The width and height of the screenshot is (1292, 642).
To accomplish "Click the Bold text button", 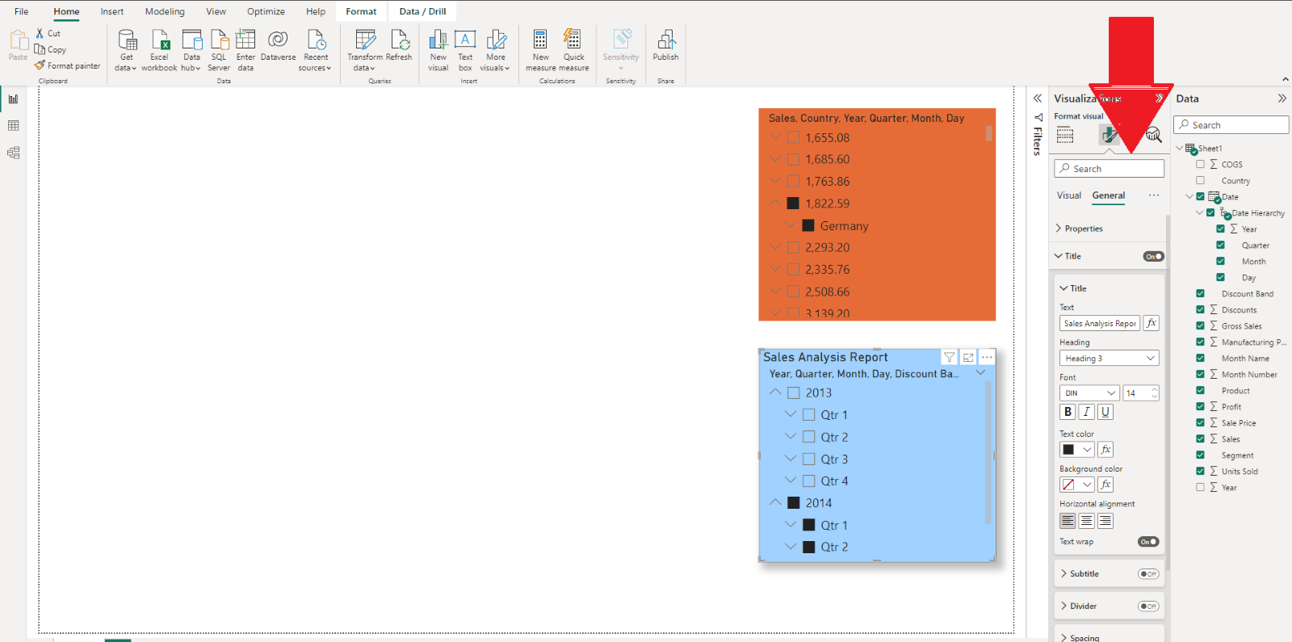I will pyautogui.click(x=1068, y=412).
